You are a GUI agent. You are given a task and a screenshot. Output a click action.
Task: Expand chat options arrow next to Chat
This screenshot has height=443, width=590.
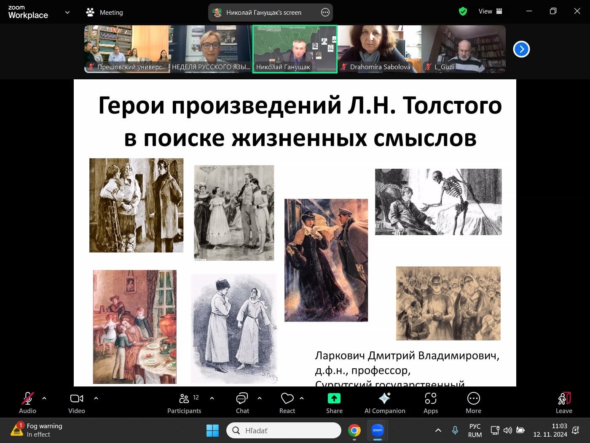coord(260,398)
